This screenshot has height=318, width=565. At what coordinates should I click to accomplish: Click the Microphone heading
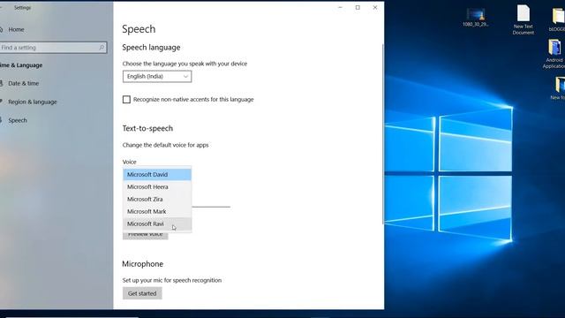point(143,264)
